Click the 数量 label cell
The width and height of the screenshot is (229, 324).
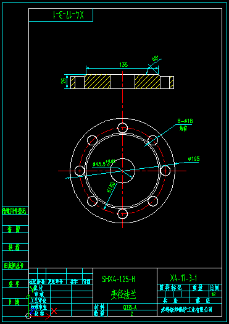[100, 313]
